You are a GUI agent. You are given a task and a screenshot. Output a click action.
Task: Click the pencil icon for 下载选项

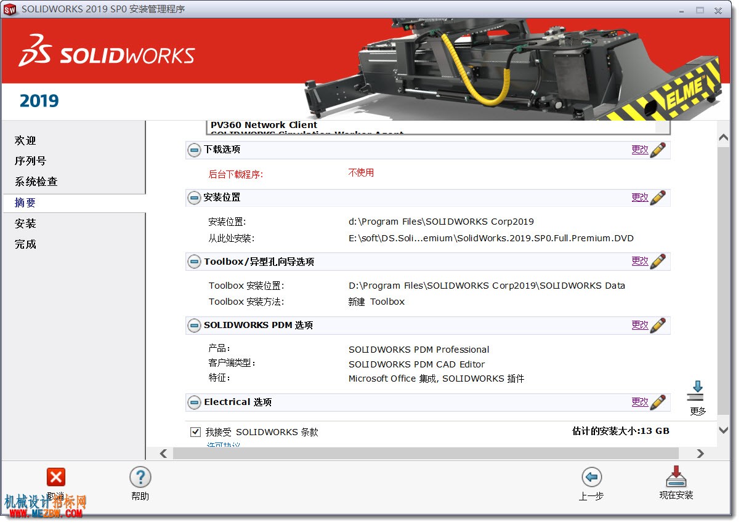coord(658,150)
